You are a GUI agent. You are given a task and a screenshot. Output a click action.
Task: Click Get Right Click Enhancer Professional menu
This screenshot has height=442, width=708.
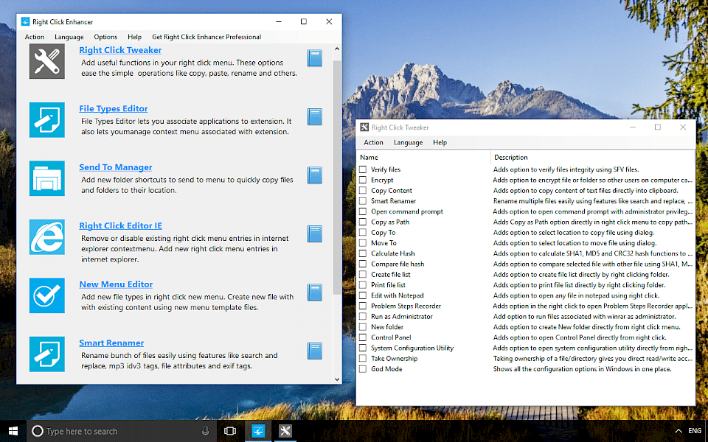point(206,37)
